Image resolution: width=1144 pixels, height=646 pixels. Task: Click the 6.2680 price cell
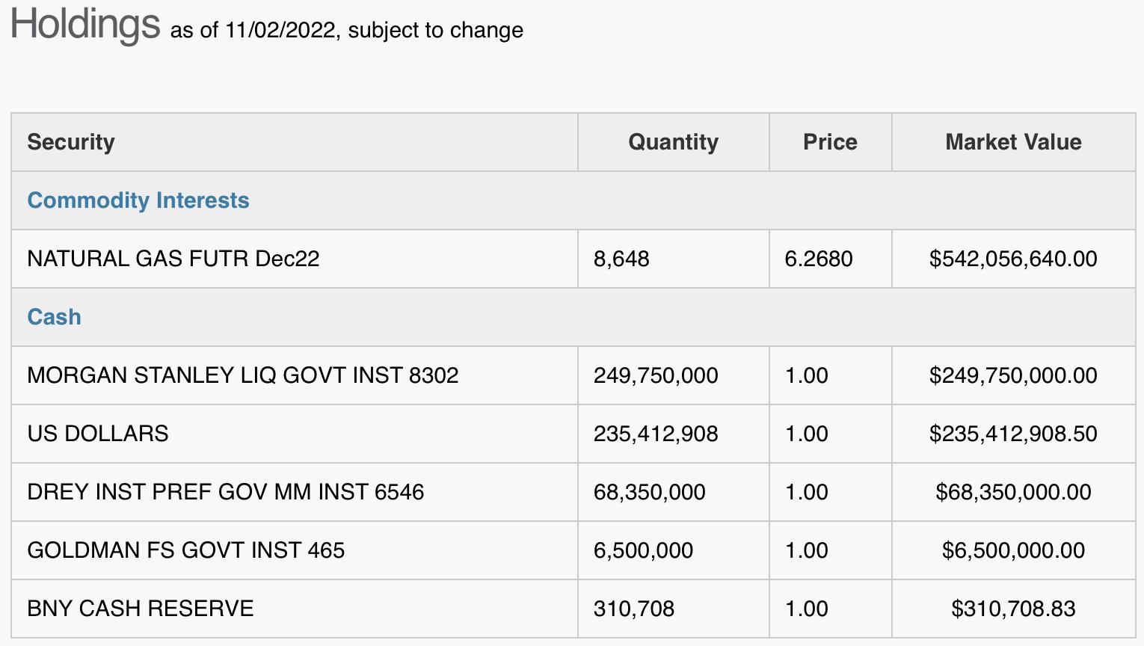pos(819,259)
